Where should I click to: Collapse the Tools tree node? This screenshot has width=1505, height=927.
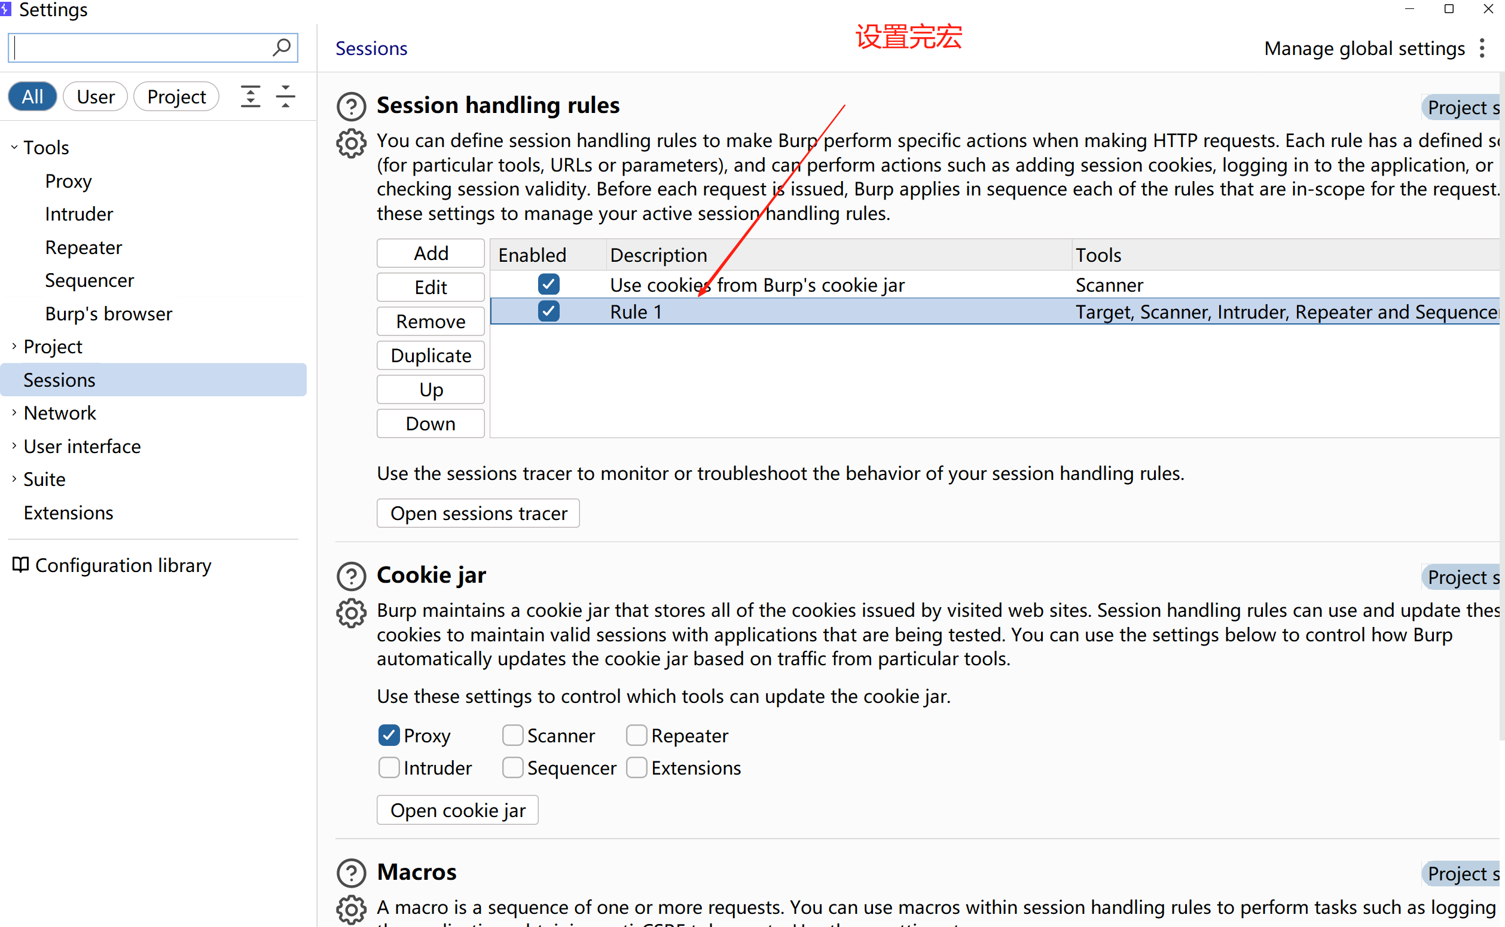(14, 148)
